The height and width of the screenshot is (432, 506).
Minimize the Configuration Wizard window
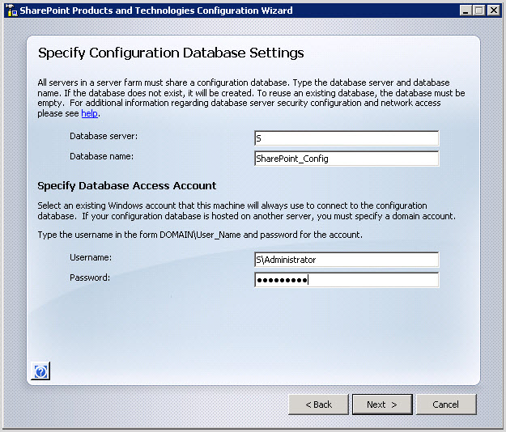[x=466, y=11]
